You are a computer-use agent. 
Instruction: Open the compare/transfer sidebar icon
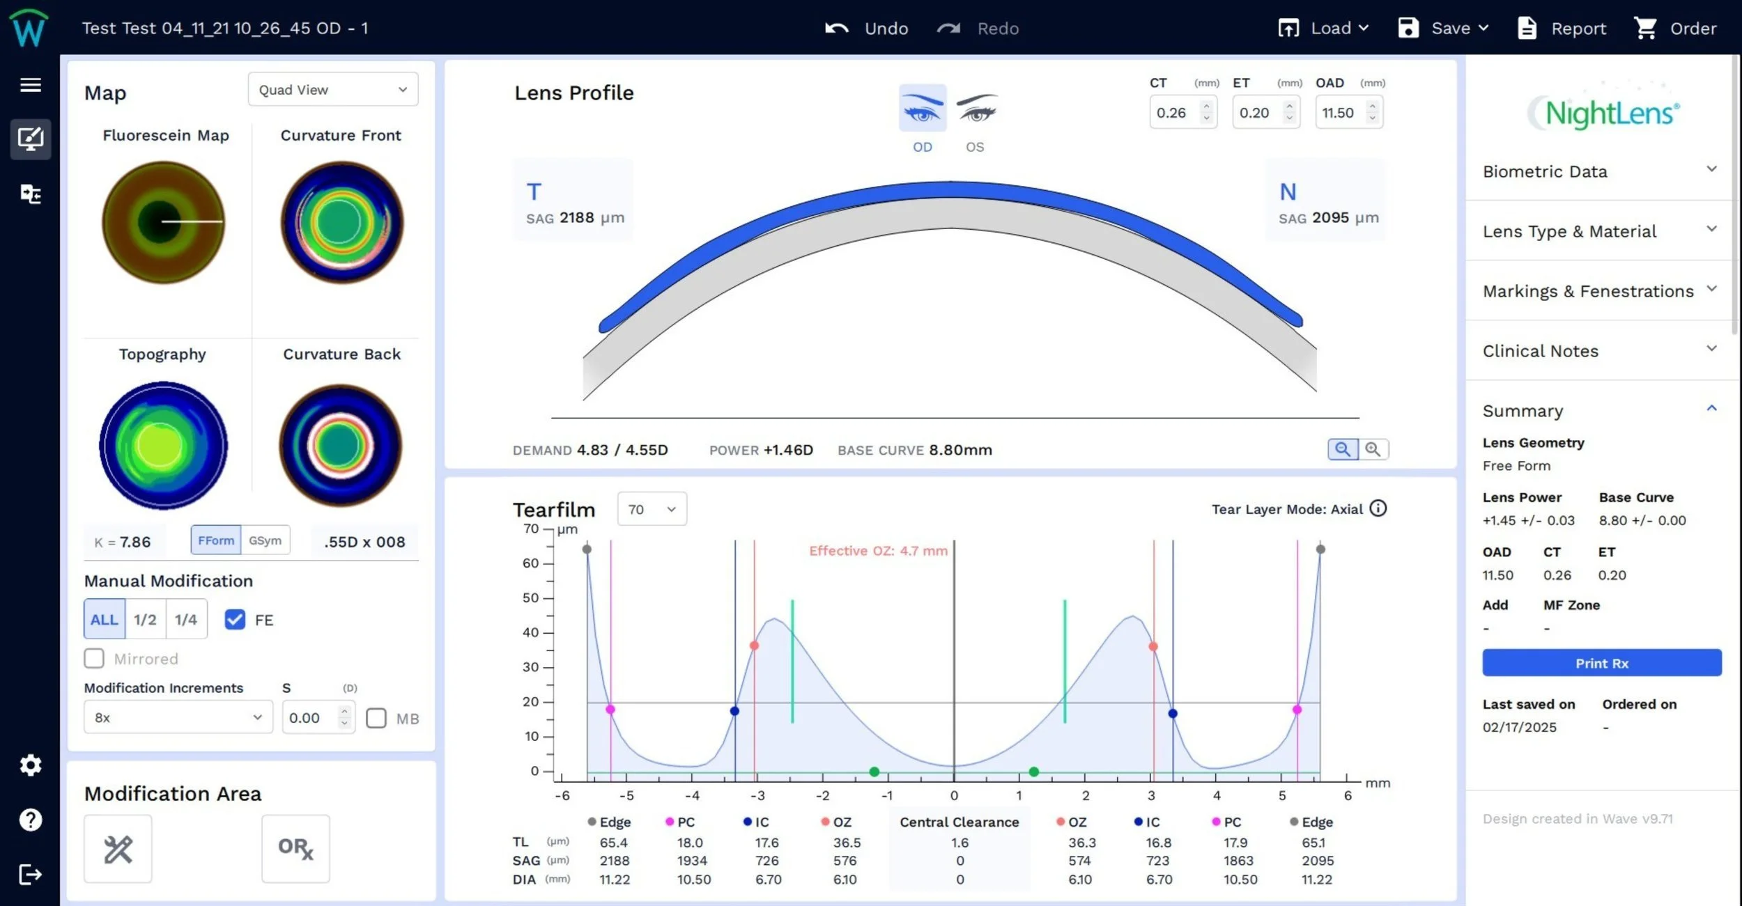click(x=30, y=194)
